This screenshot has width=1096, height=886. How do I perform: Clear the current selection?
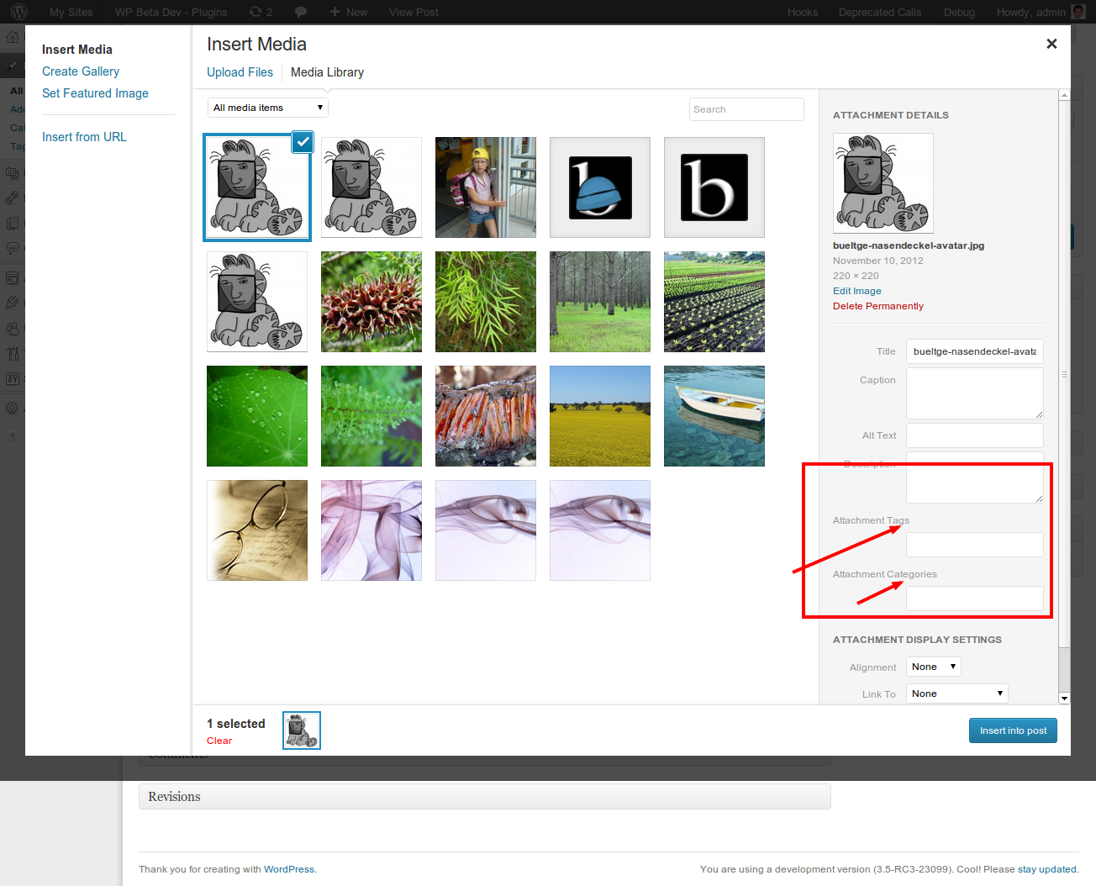click(x=219, y=741)
